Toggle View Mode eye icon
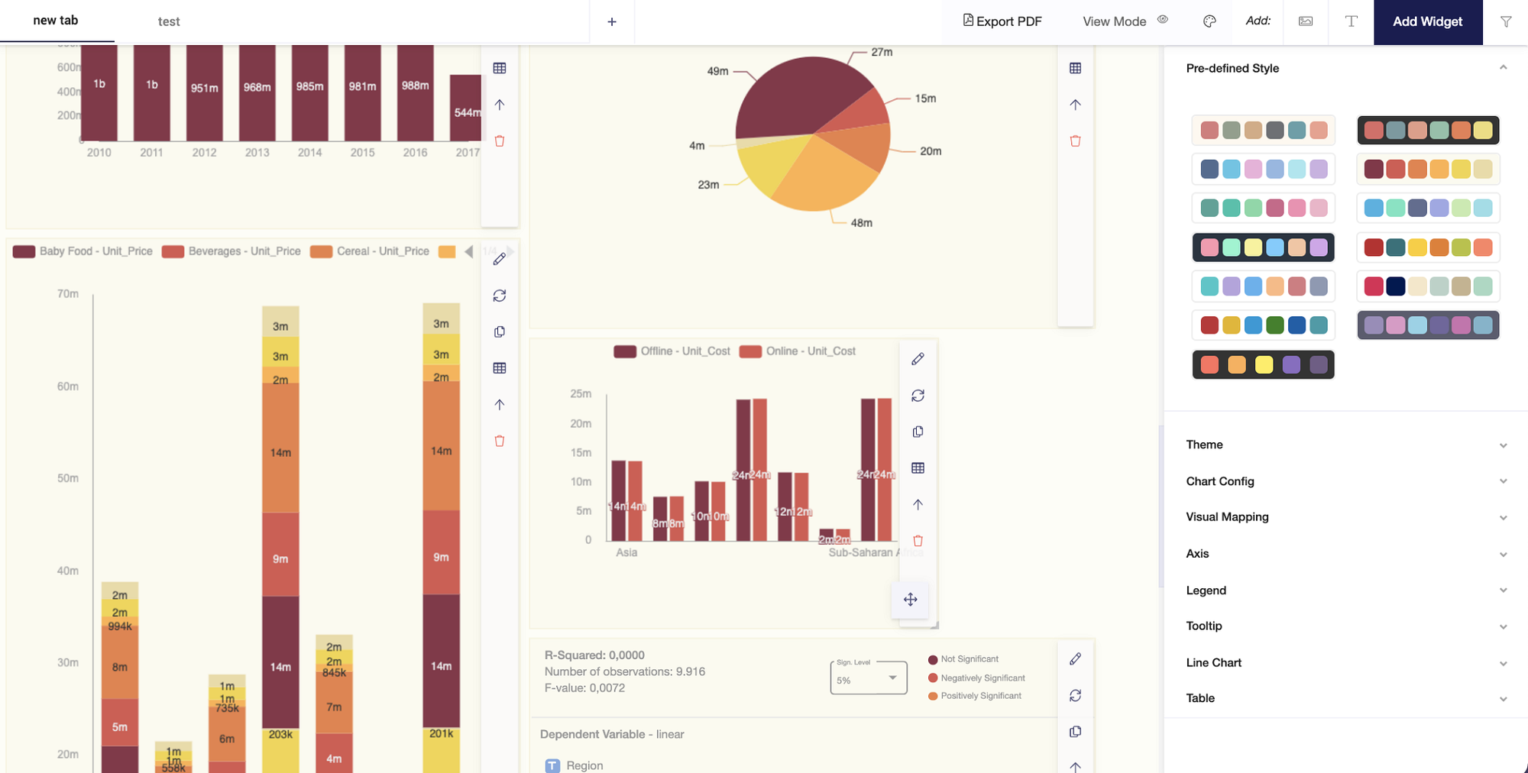The image size is (1528, 773). pos(1163,20)
